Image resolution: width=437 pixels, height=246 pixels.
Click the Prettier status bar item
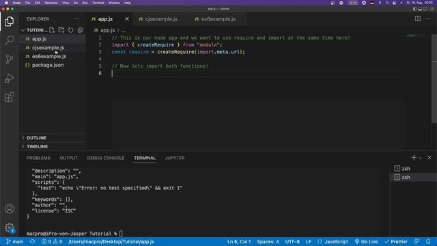(396, 241)
